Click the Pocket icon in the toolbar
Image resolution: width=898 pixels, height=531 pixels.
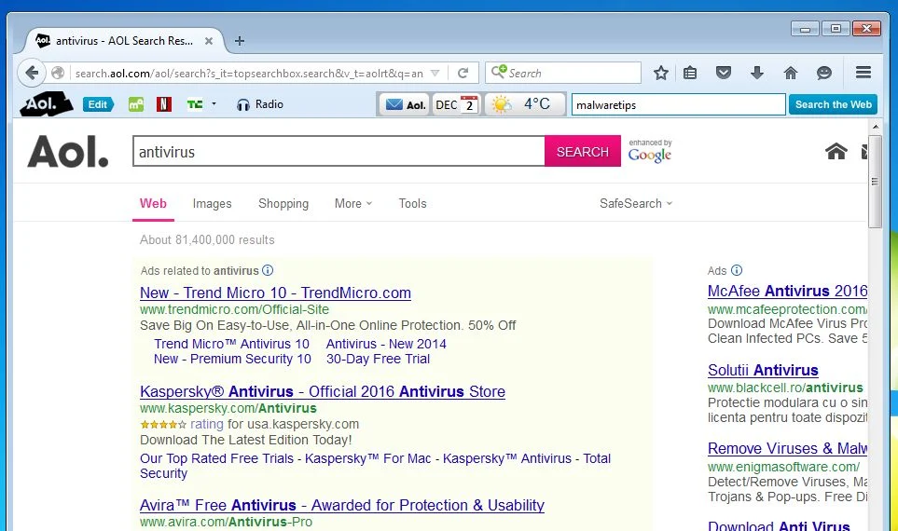[724, 73]
